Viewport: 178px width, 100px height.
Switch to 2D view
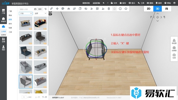coord(148,9)
